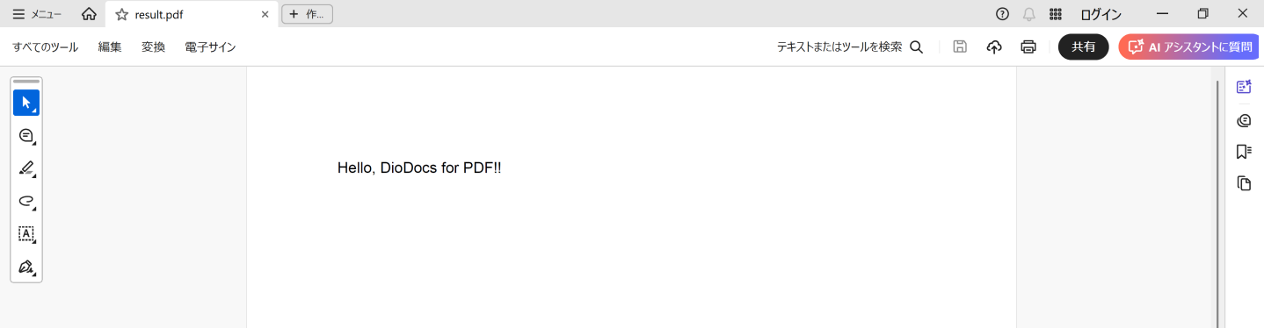Viewport: 1264px width, 328px height.
Task: Show the comments panel on right sidebar
Action: (x=1244, y=120)
